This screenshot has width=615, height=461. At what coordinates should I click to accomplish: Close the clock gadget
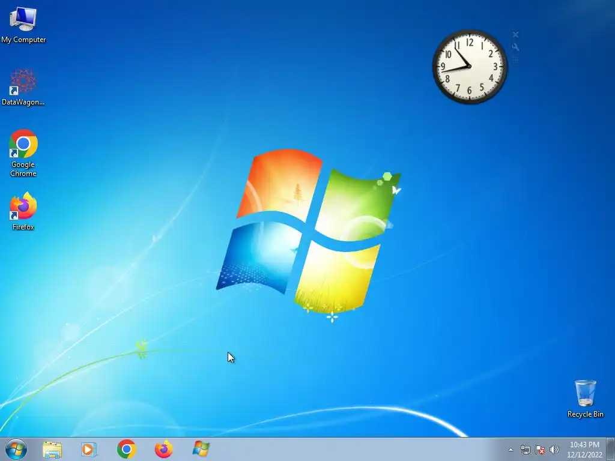point(515,35)
